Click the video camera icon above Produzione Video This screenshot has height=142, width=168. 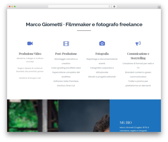pyautogui.click(x=30, y=43)
